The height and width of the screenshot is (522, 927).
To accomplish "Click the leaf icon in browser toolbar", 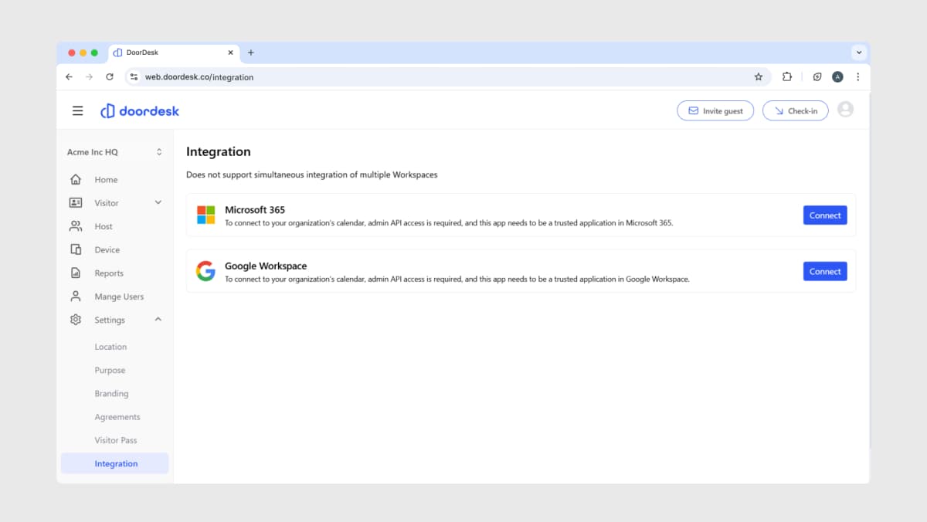I will (817, 76).
